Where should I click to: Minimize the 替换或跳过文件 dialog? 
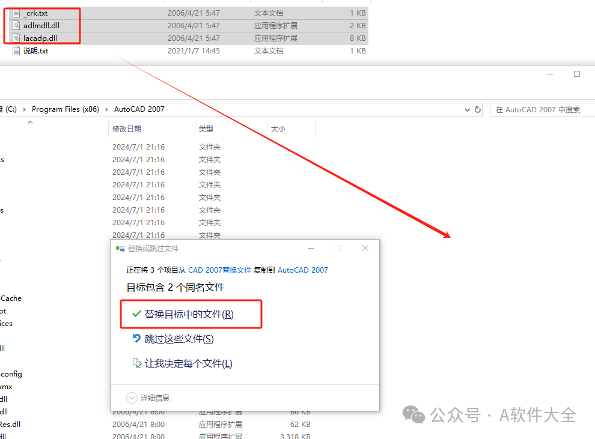(311, 248)
